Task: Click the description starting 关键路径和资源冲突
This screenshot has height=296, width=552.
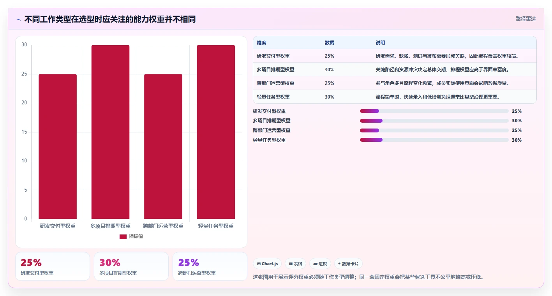Action: [442, 70]
